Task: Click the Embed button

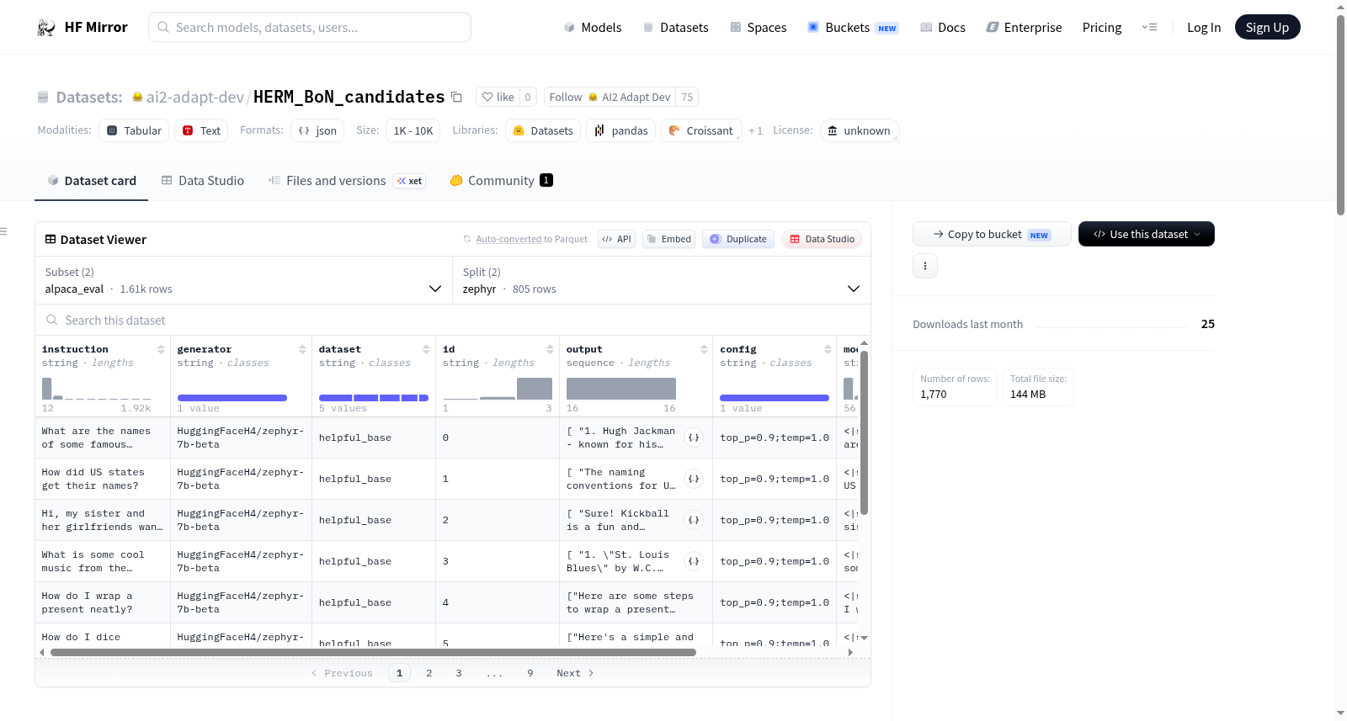Action: tap(668, 239)
